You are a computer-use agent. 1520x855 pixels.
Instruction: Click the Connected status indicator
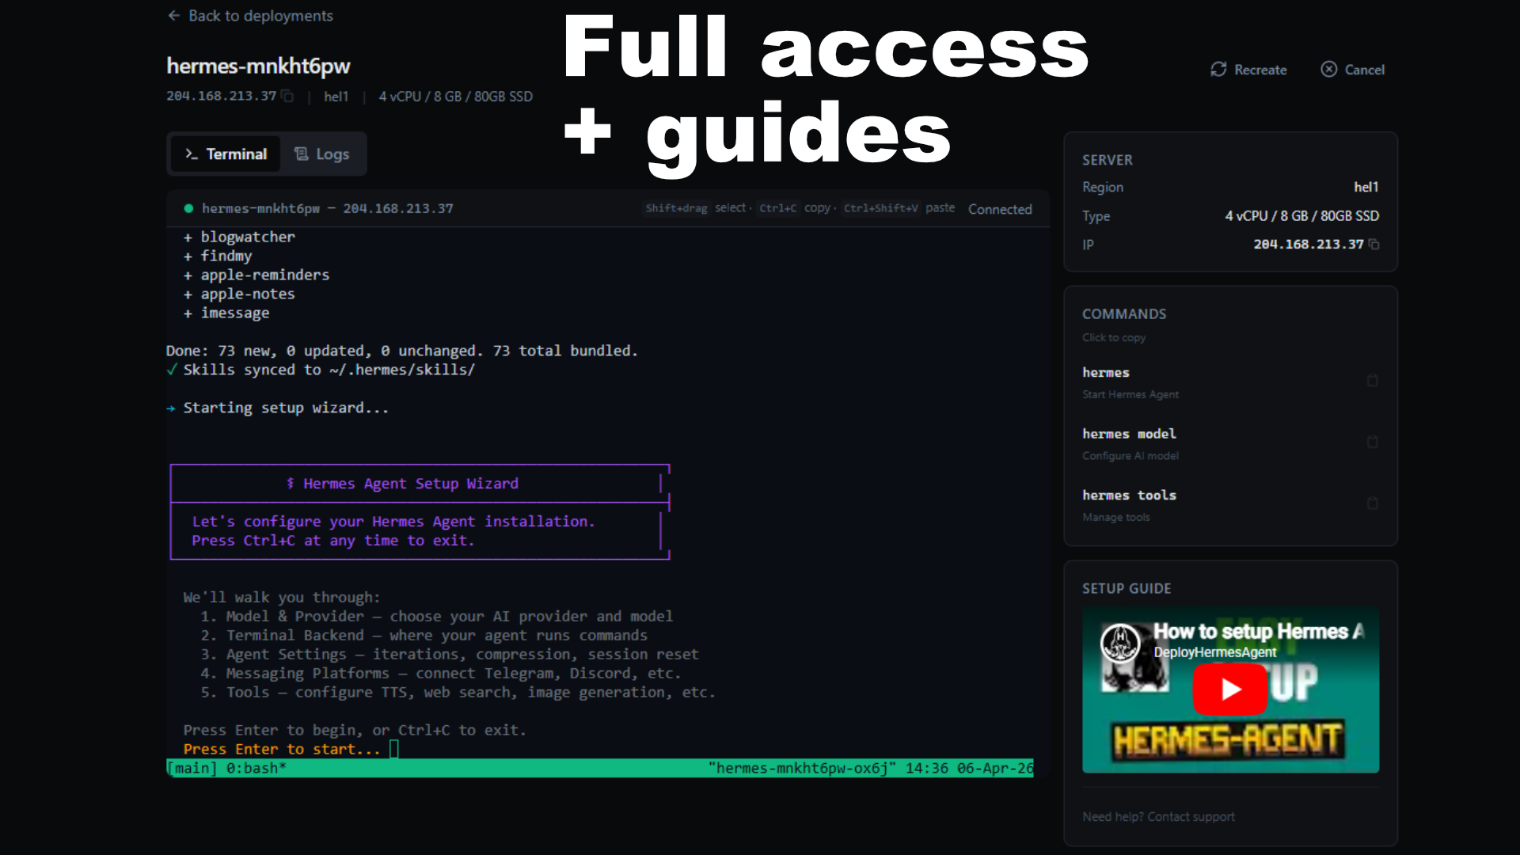tap(1000, 208)
